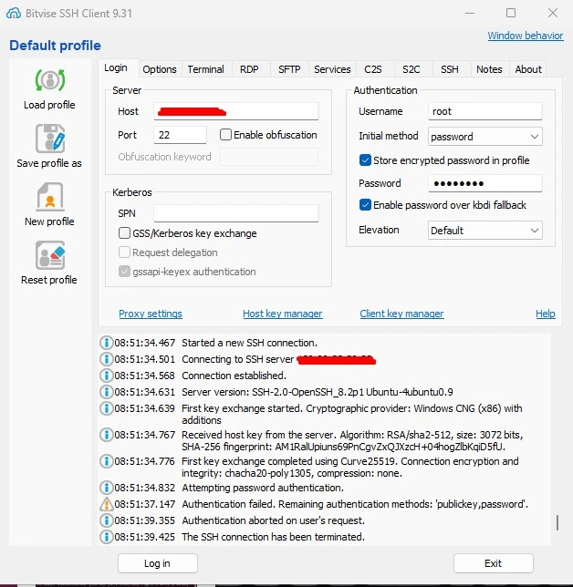Click the Proxy settings link
Screen dimensions: 573x587
click(x=151, y=314)
